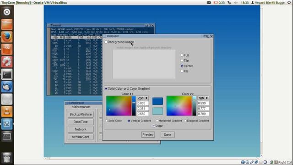Click the VirtualBox display status icon
This screenshot has width=293, height=165.
tap(265, 162)
